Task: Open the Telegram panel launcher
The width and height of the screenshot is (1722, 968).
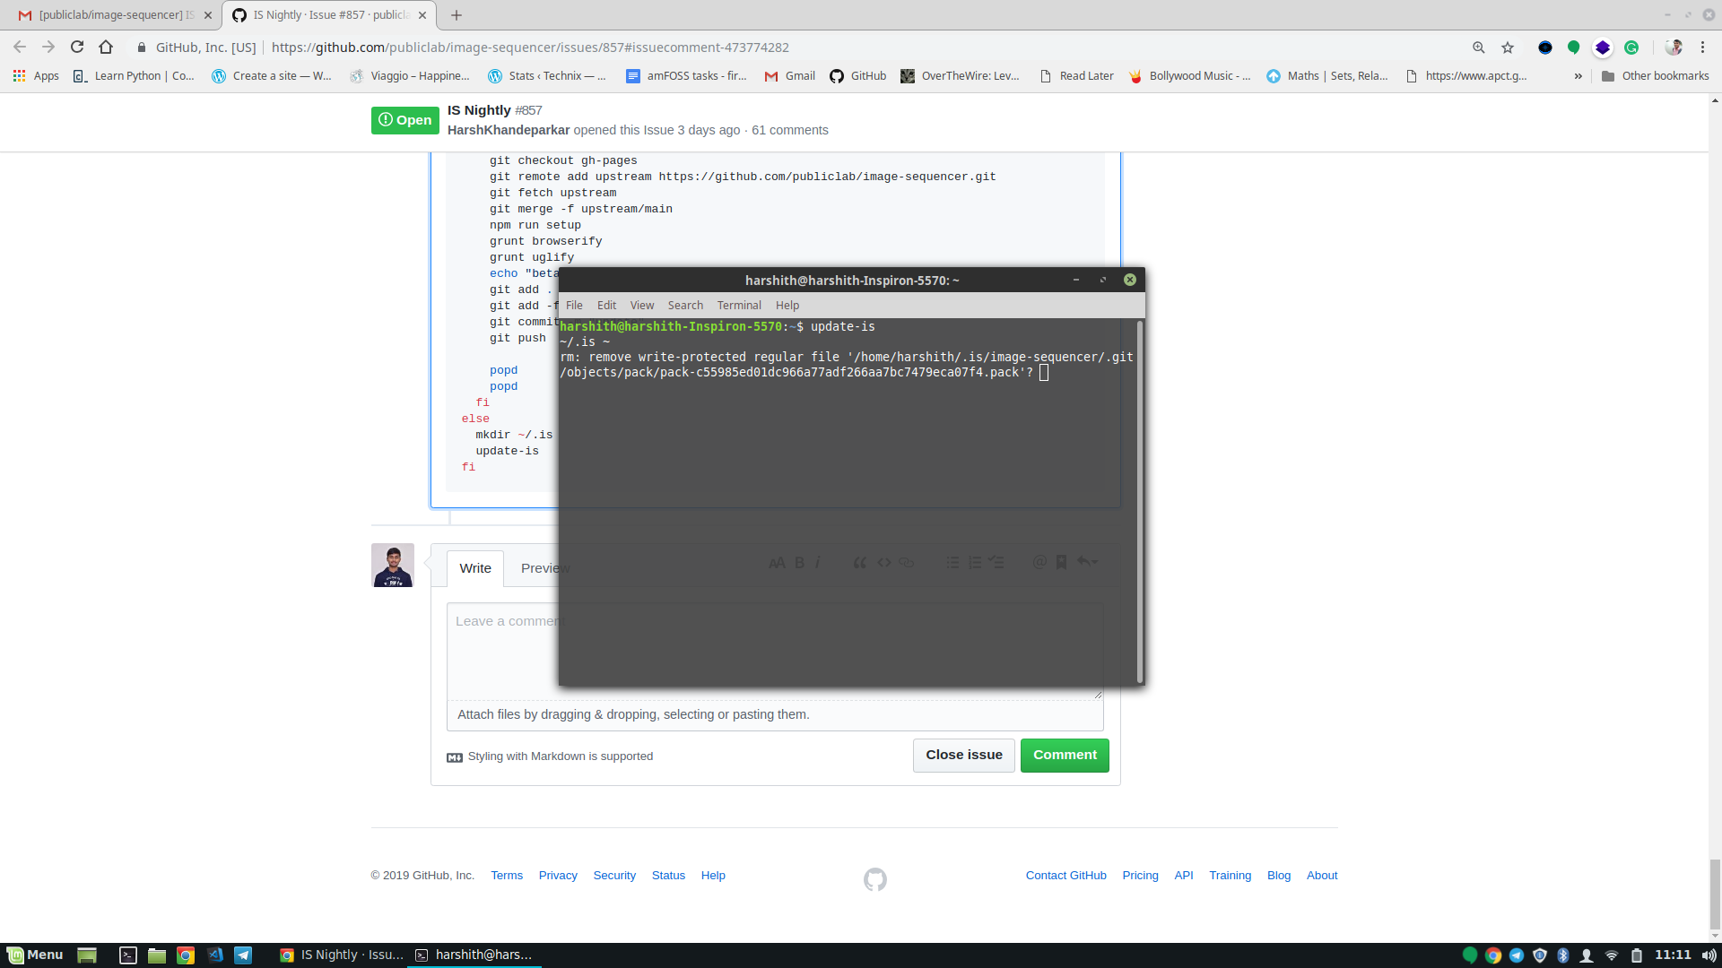Action: 243,955
